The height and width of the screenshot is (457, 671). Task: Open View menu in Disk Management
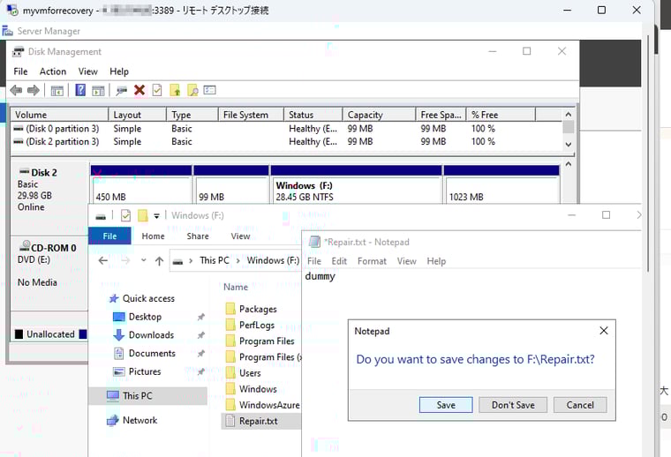(x=87, y=71)
